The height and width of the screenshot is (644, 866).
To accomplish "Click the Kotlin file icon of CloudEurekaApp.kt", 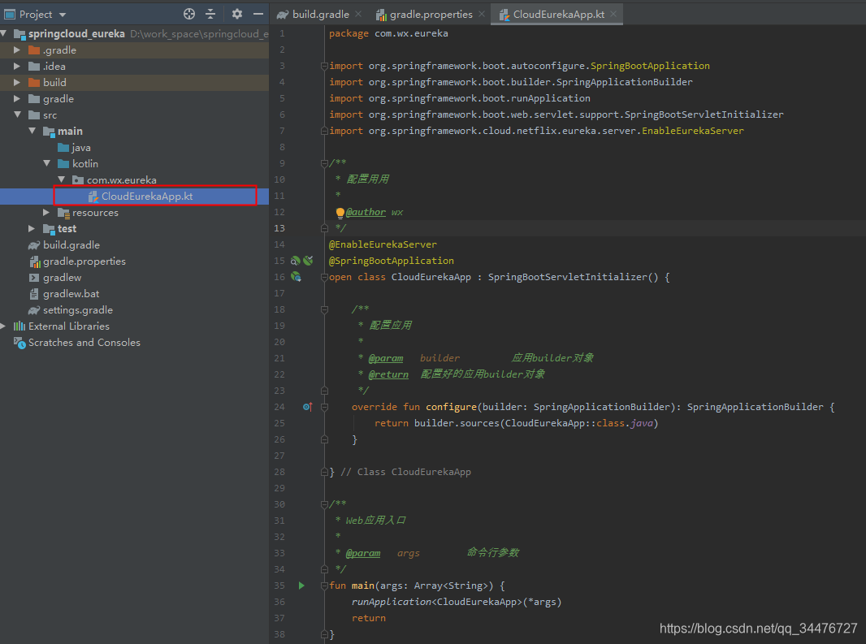I will click(93, 196).
